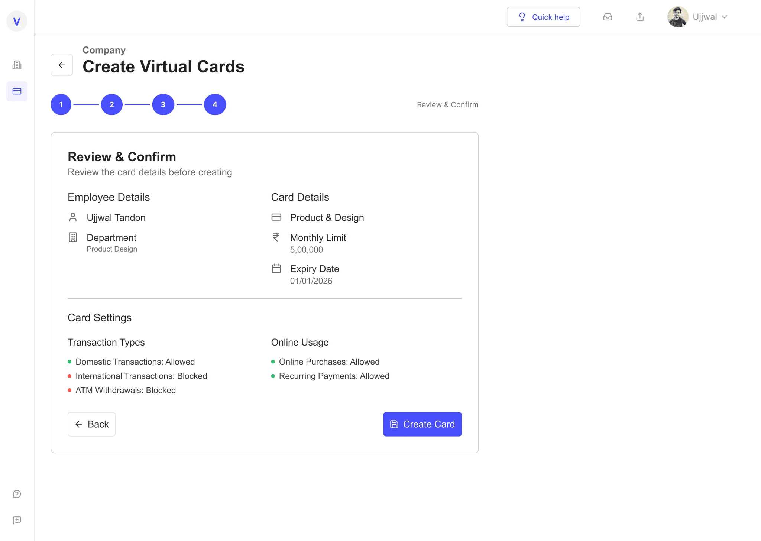761x541 pixels.
Task: Select the 5,00,000 monthly limit value
Action: click(x=307, y=250)
